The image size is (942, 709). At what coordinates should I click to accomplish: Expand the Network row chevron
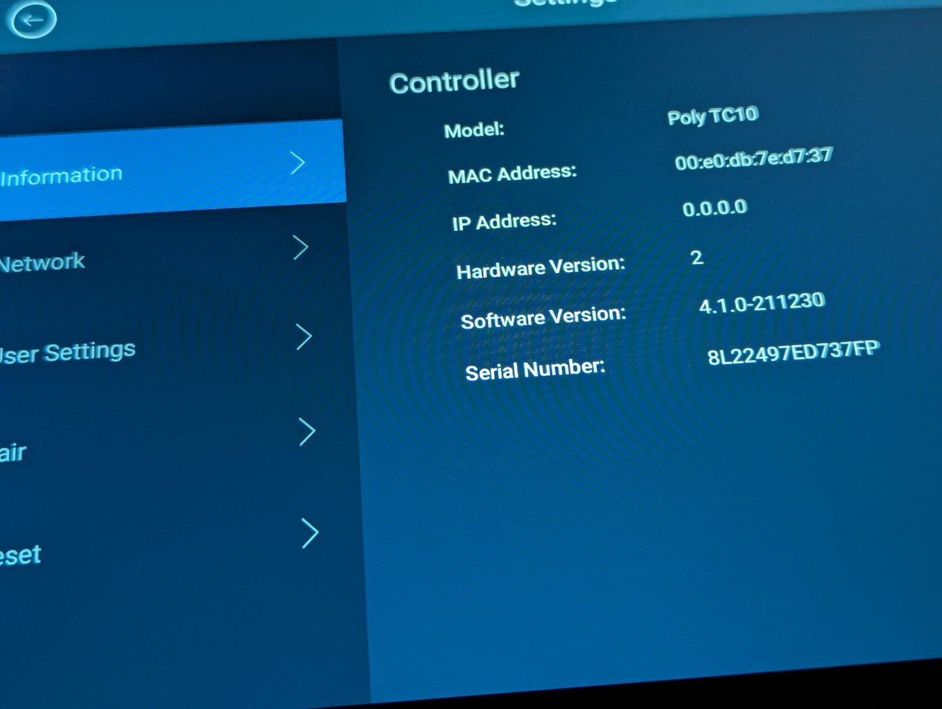point(300,248)
